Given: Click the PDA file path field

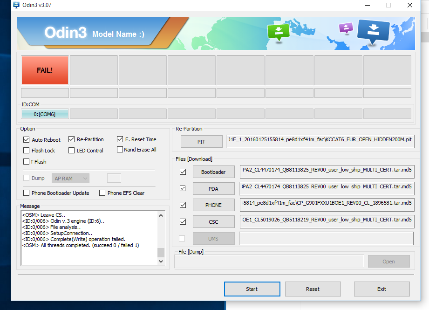Looking at the screenshot, I should pos(327,188).
